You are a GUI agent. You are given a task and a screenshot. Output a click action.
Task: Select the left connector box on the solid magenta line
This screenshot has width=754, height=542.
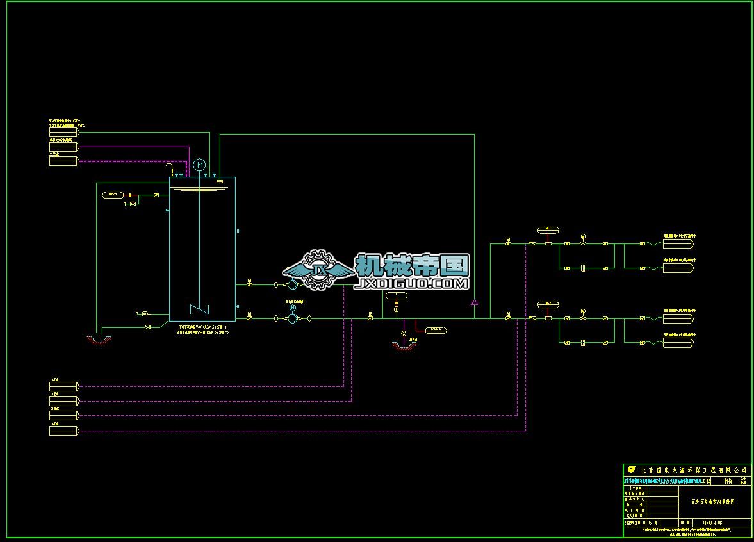[x=64, y=147]
